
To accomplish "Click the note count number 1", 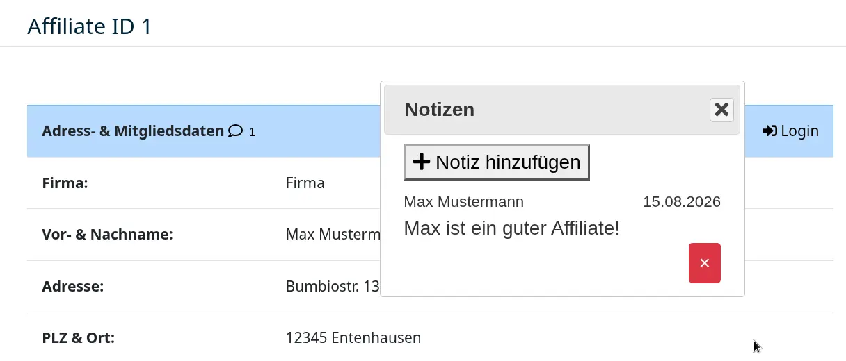I will point(252,132).
